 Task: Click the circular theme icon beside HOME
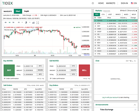[x=93, y=3]
